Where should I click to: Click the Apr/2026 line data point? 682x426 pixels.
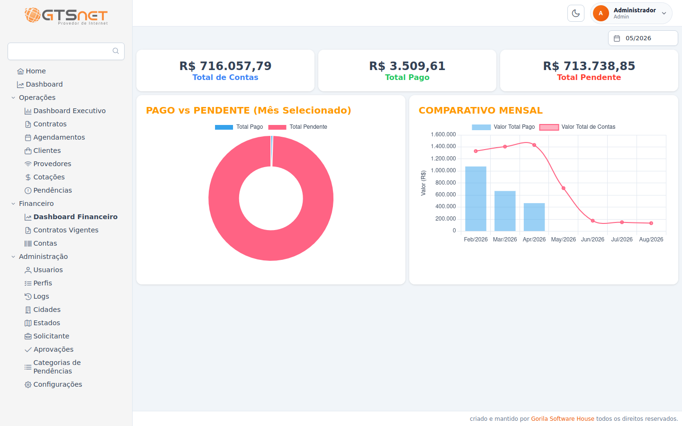click(534, 145)
